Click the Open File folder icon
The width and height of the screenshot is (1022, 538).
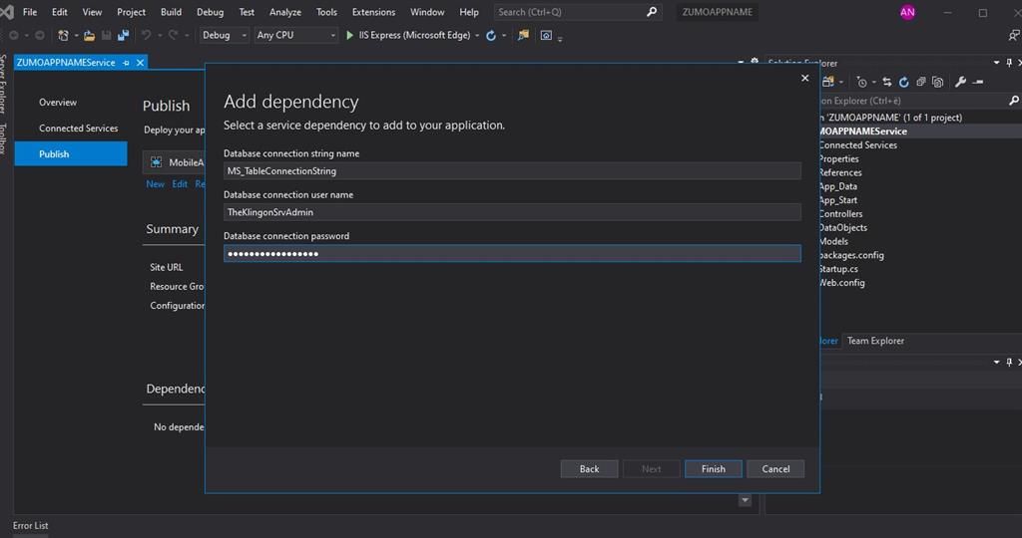point(90,35)
